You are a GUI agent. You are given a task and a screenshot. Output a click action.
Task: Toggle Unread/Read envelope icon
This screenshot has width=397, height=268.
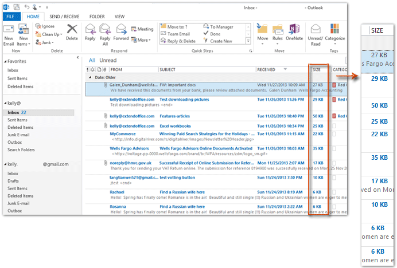tap(316, 29)
